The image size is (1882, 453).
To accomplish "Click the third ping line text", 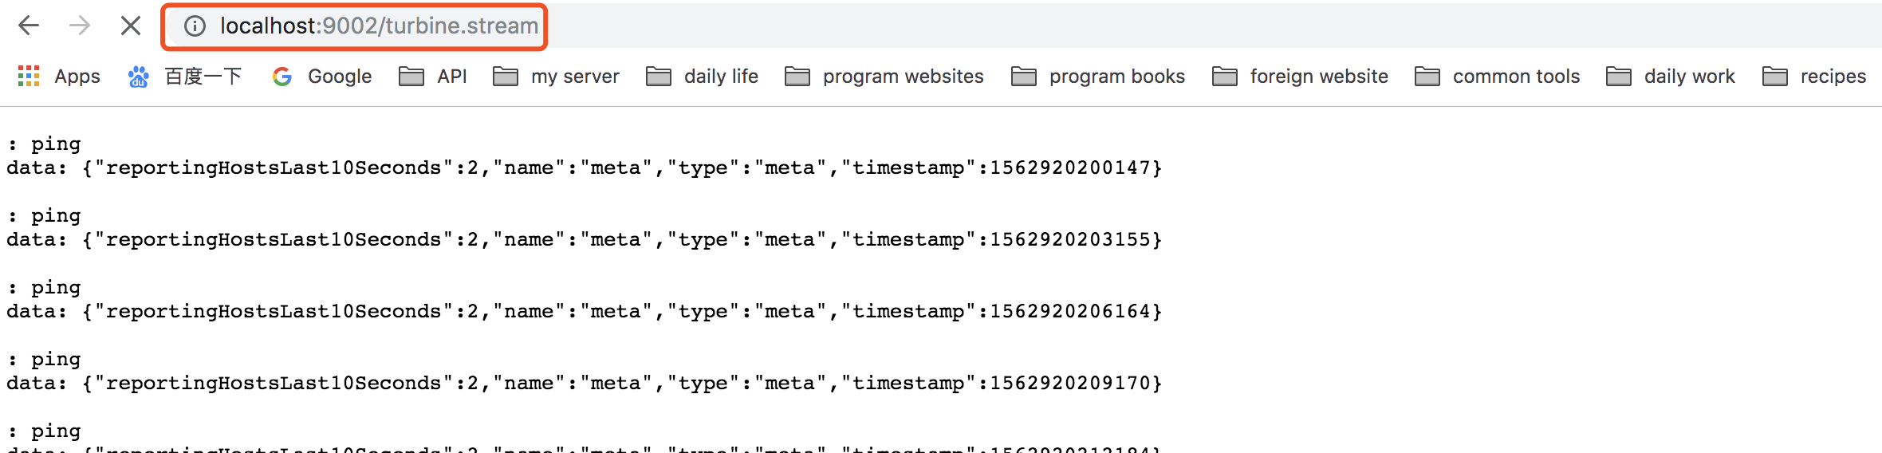I will tap(56, 288).
